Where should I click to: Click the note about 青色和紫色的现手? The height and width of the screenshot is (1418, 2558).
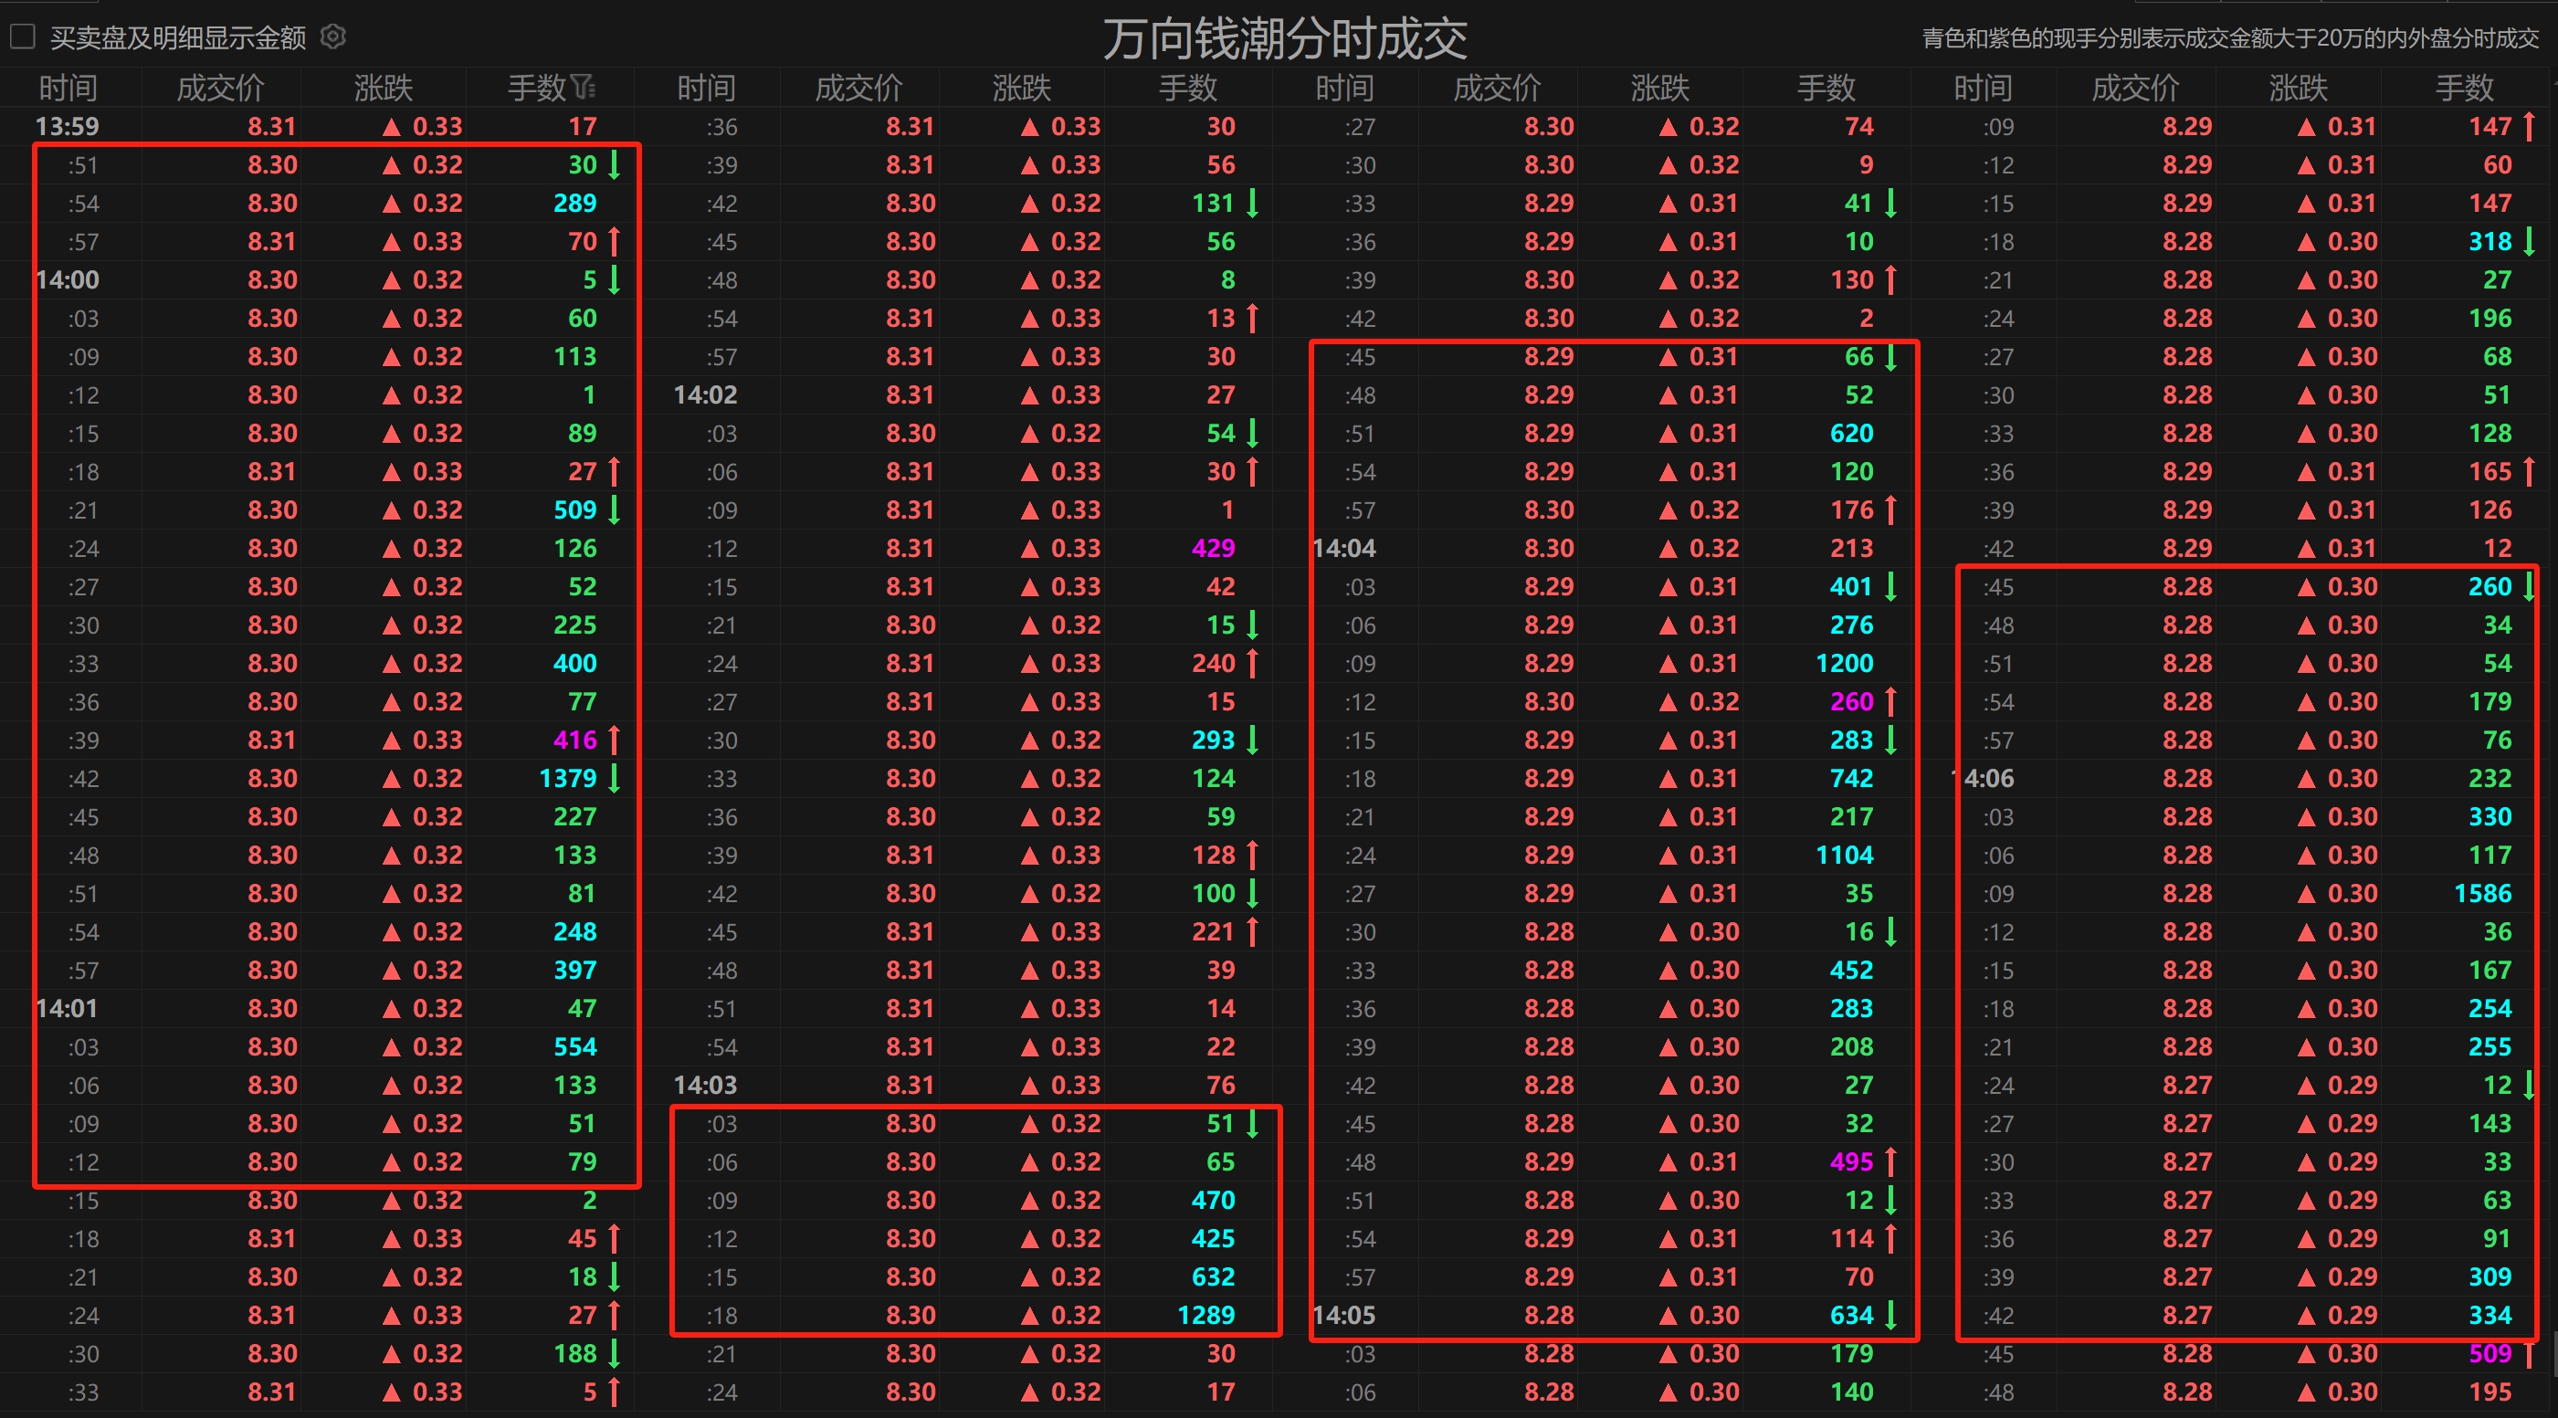(2230, 37)
